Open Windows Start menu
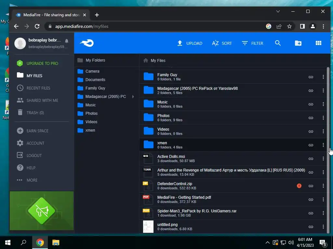This screenshot has width=333, height=249. (8, 242)
